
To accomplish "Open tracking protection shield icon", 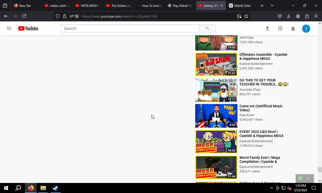I will coord(58,16).
